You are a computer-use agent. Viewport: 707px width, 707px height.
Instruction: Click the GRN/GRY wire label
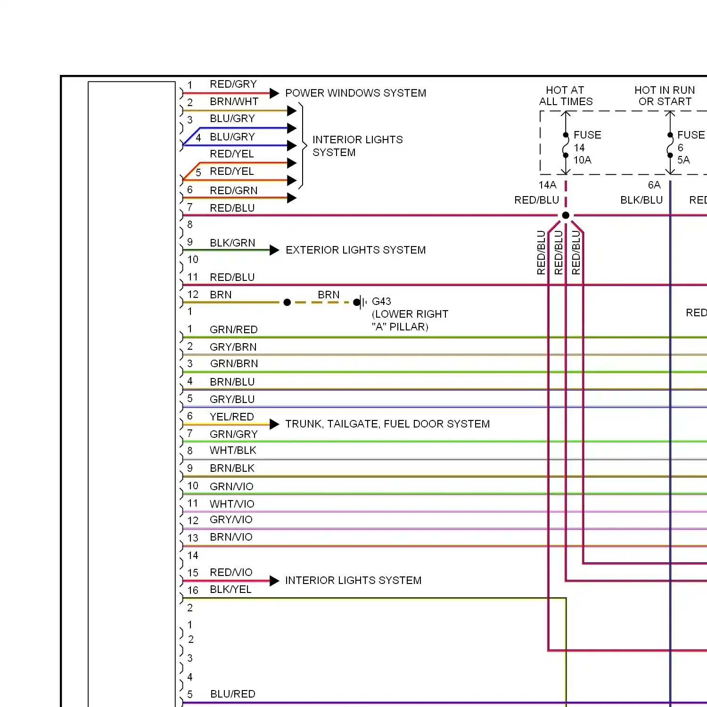233,434
